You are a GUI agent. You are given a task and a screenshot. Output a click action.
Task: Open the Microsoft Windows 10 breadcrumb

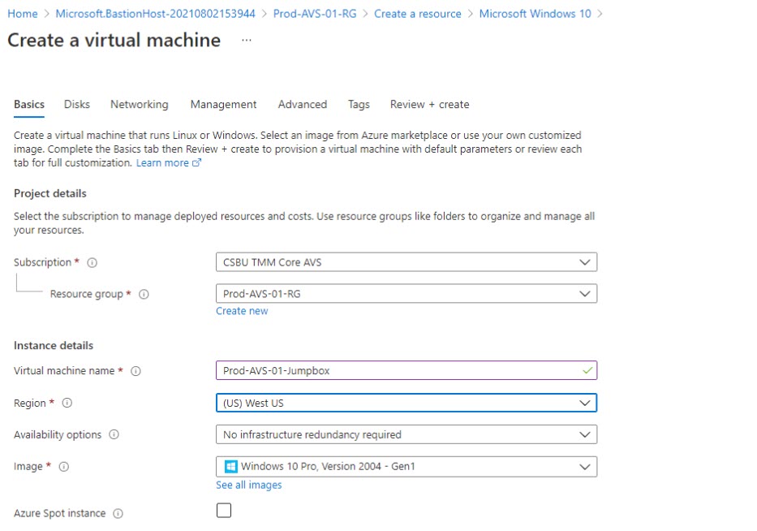(535, 14)
